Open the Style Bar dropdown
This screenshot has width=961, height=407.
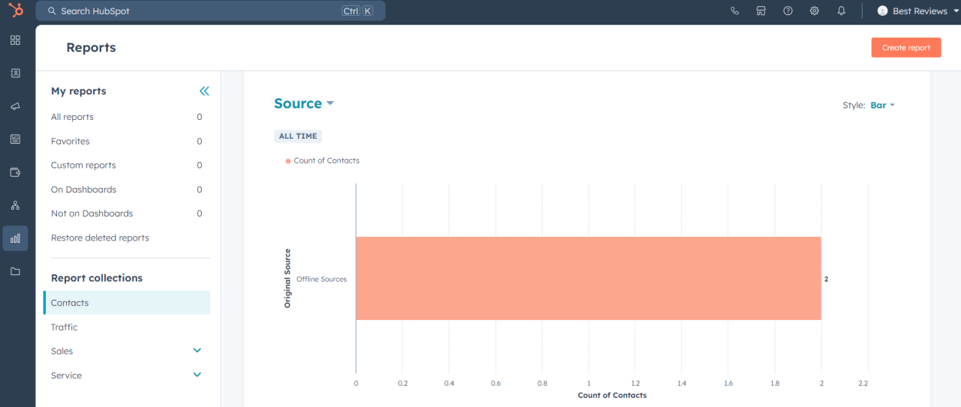[x=883, y=105]
